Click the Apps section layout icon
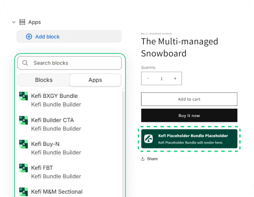This screenshot has height=197, width=254. click(x=22, y=22)
